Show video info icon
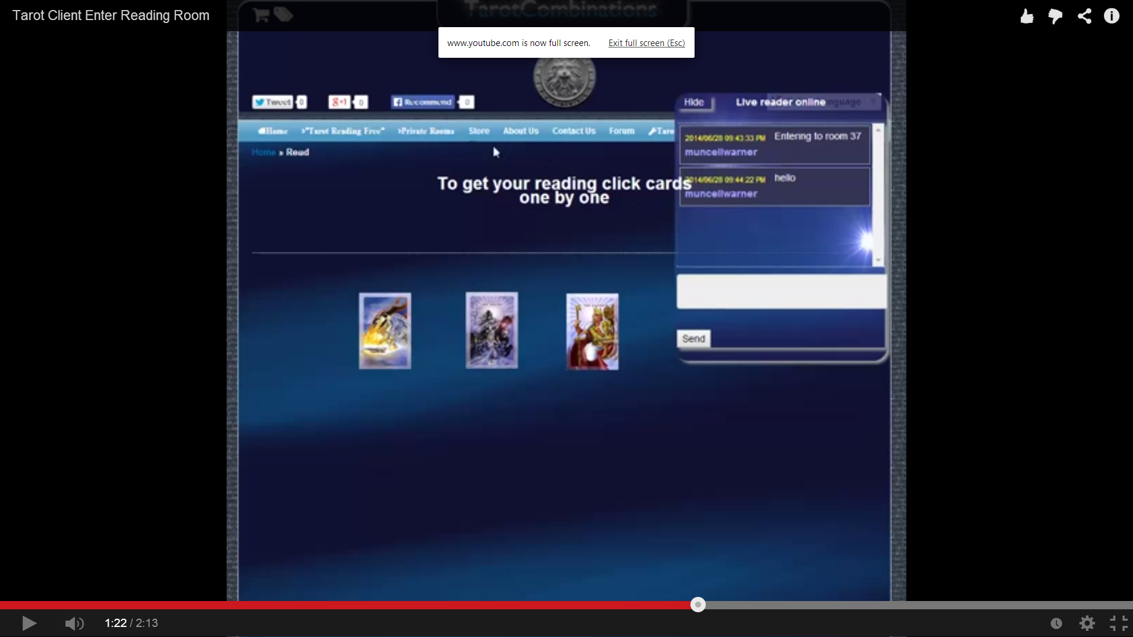1133x637 pixels. (1112, 16)
